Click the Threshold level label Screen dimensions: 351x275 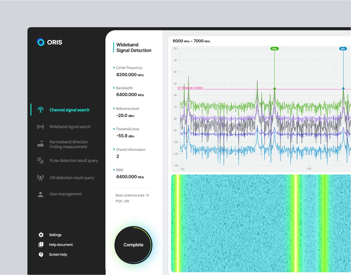[128, 129]
